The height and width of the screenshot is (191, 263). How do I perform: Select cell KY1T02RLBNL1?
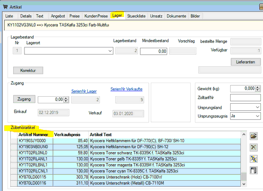35,165
